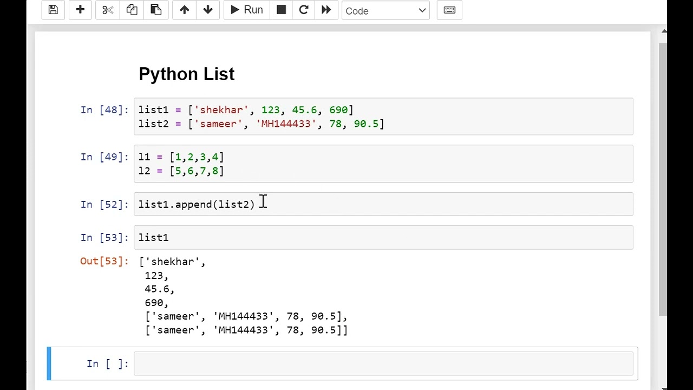Click into cell 53 containing list1
Screen dimensions: 693x390
(383, 237)
